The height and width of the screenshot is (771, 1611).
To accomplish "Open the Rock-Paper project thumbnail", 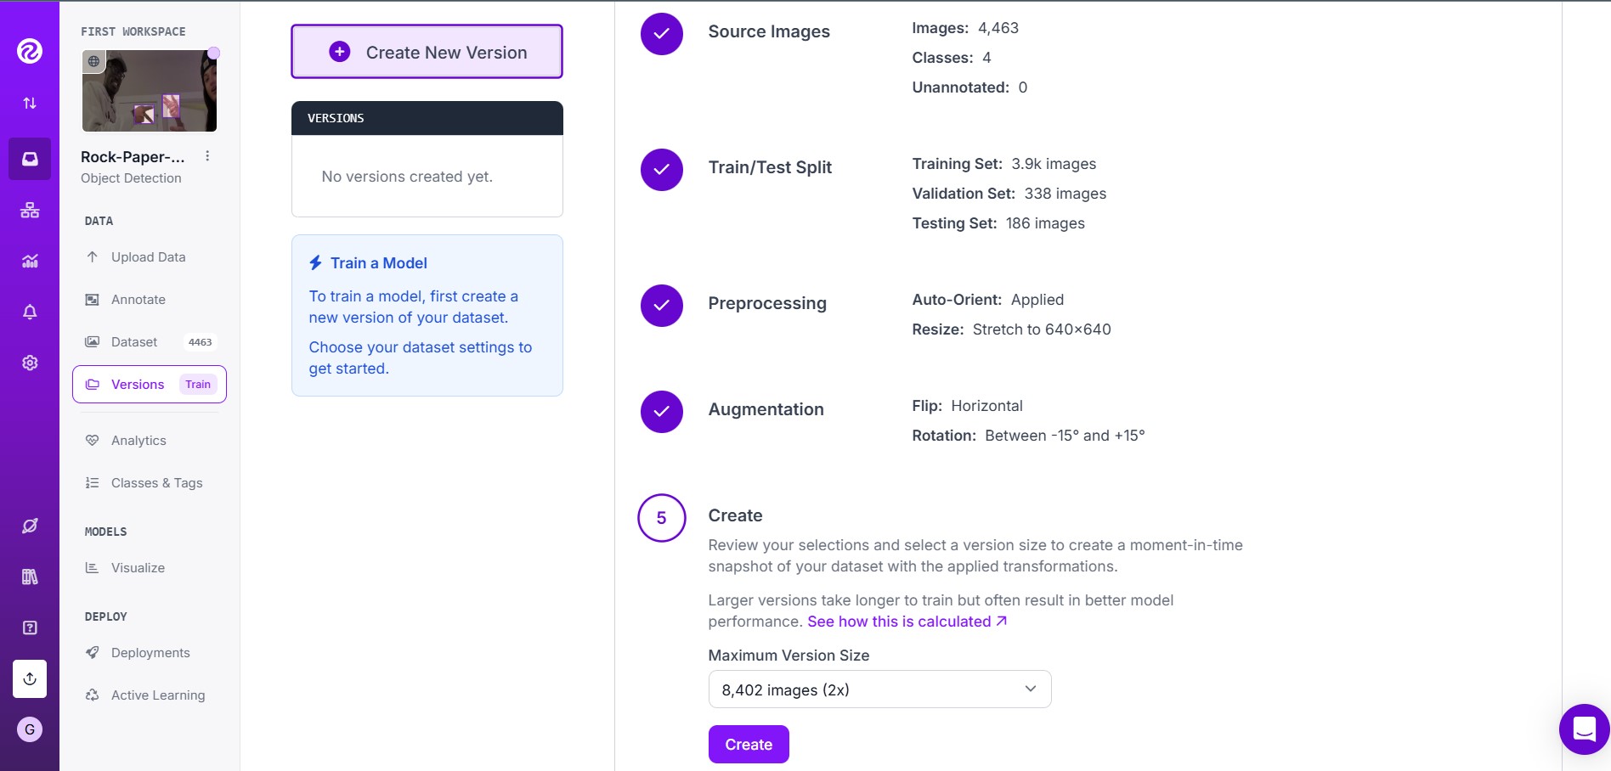I will tap(149, 91).
